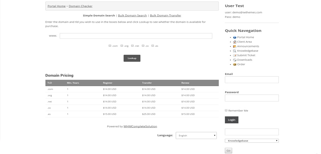Image resolution: width=321 pixels, height=154 pixels.
Task: Click the user: demo@iwthemes.com text
Action: [243, 12]
